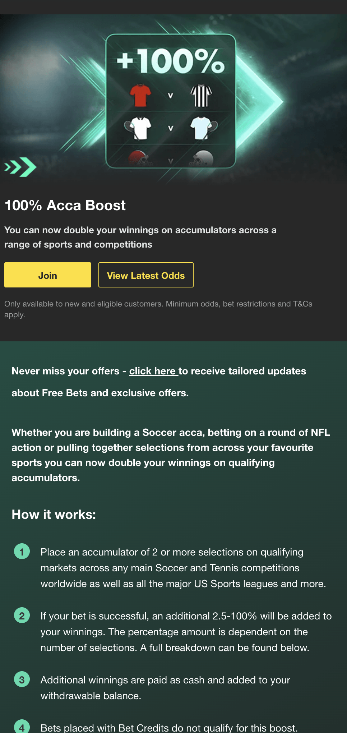The width and height of the screenshot is (347, 733).
Task: Open the 100% Acca Boost heading link
Action: click(65, 205)
